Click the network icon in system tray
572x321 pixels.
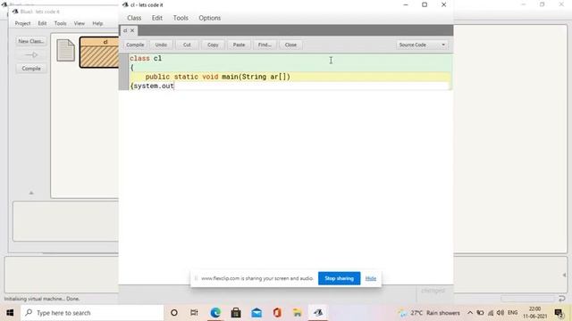pos(491,313)
